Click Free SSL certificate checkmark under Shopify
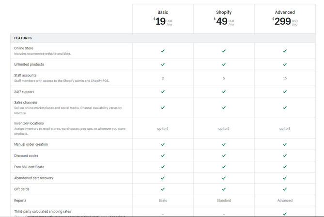Viewport: 324px width, 217px height. pos(224,167)
